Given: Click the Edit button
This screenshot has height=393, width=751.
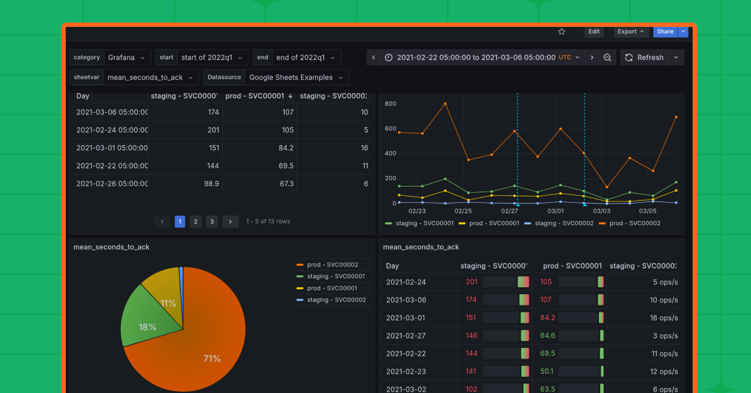Looking at the screenshot, I should tap(593, 31).
